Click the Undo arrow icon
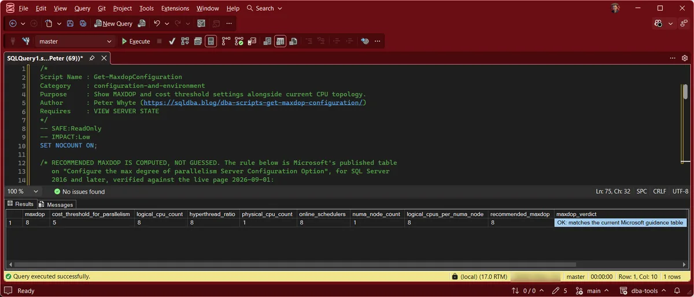This screenshot has width=694, height=297. coord(157,24)
